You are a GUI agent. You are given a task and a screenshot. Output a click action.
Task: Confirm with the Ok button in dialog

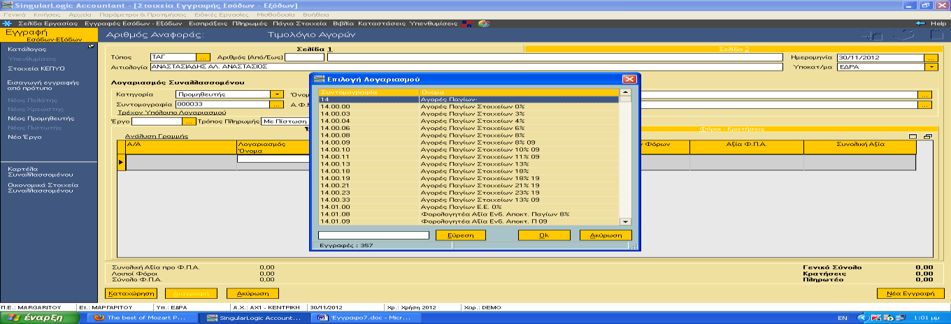tap(543, 235)
